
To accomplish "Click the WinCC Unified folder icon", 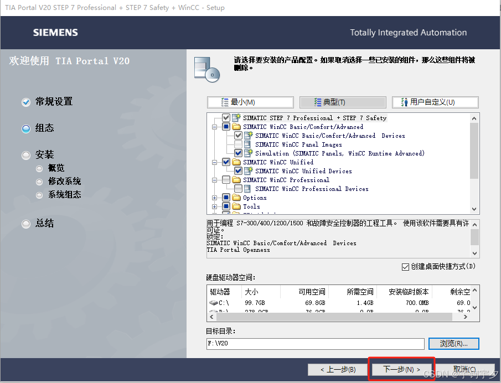I will (236, 162).
